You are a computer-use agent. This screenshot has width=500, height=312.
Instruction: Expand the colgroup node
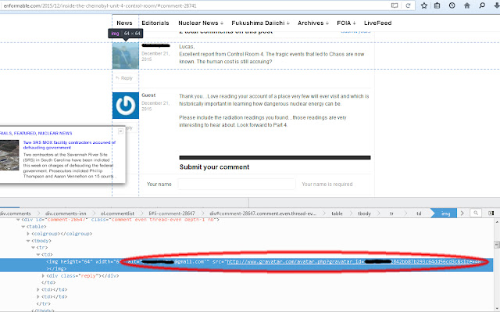(x=28, y=234)
